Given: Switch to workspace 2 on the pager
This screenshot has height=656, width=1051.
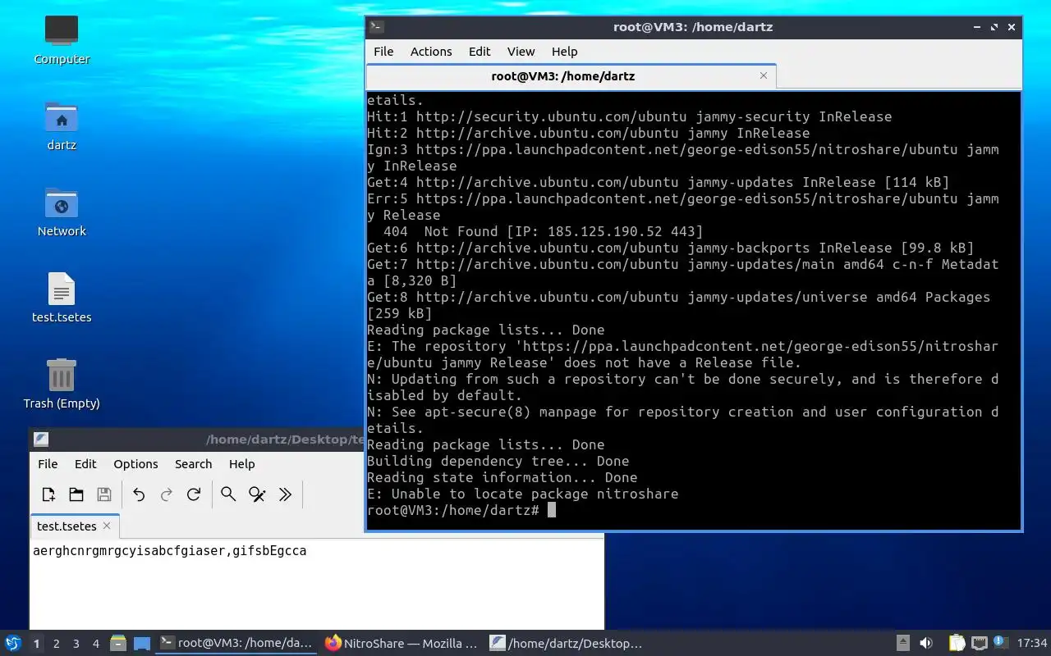Looking at the screenshot, I should tap(56, 644).
